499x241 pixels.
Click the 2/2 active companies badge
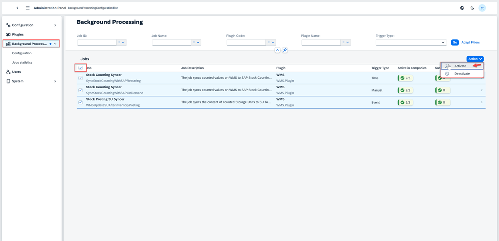click(405, 77)
